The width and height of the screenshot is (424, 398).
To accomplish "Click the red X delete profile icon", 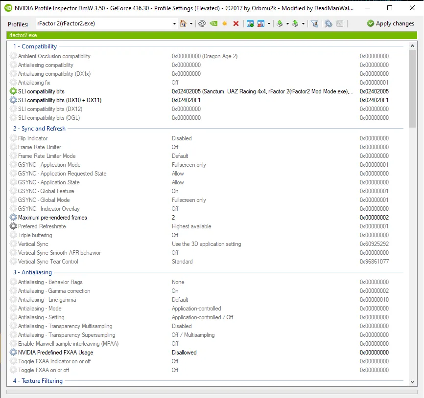I will (x=236, y=23).
